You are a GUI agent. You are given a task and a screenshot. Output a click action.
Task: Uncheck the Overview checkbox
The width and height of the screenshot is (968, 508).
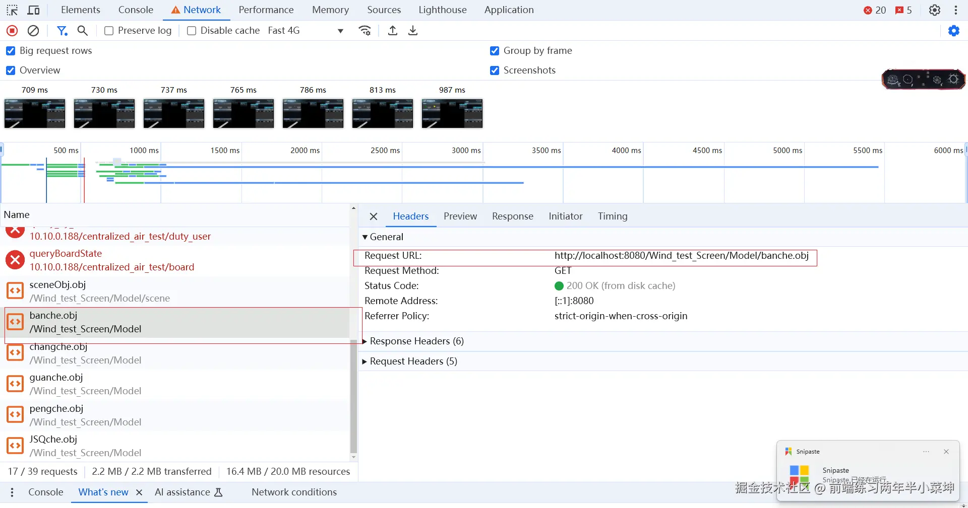click(11, 70)
